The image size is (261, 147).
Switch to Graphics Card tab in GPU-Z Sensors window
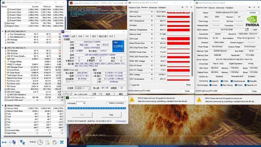(x=134, y=7)
